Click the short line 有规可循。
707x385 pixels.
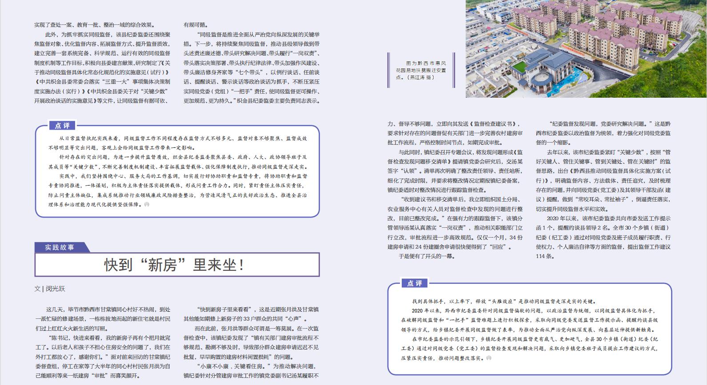point(195,25)
